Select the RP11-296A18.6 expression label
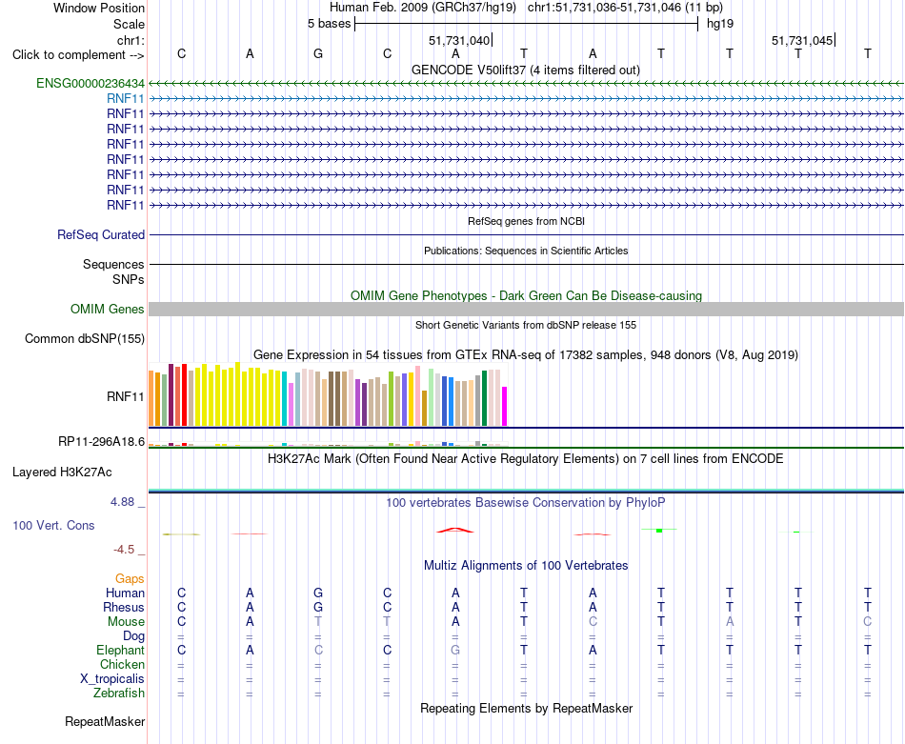905x744 pixels. click(x=101, y=442)
